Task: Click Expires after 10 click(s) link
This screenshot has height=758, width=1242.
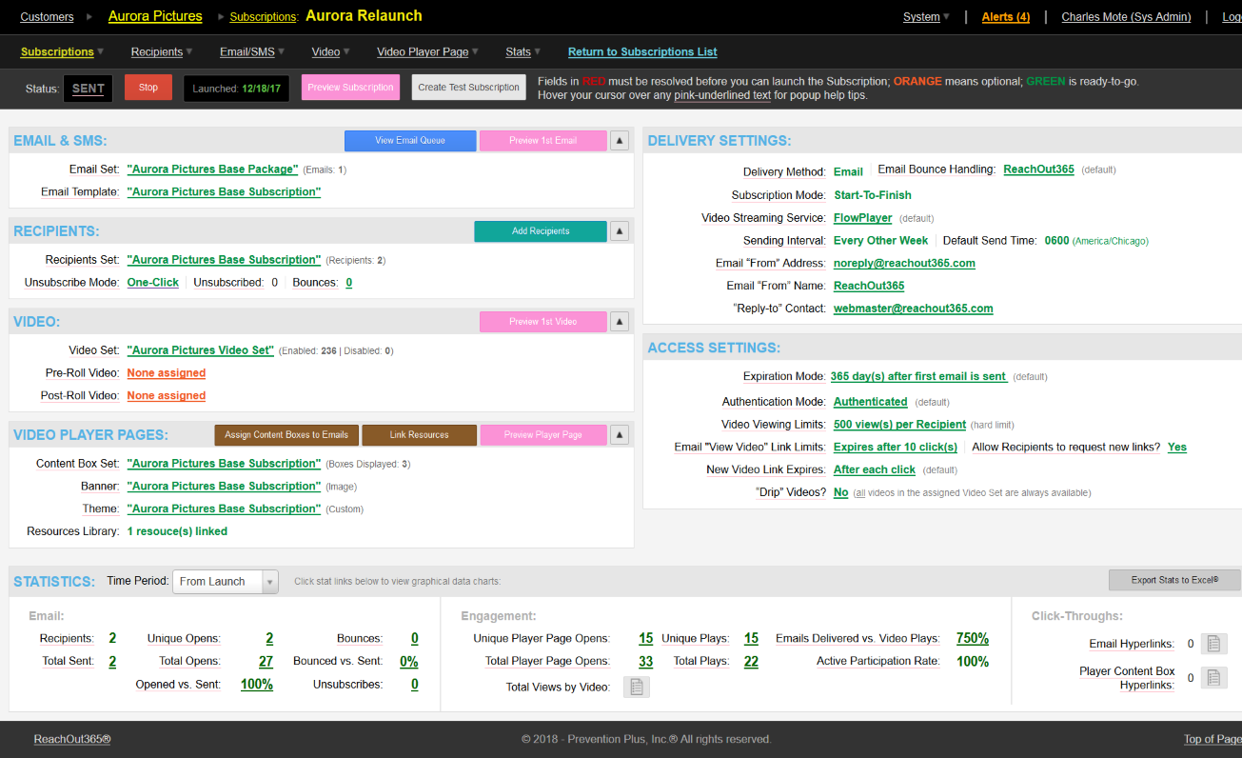Action: click(896, 448)
